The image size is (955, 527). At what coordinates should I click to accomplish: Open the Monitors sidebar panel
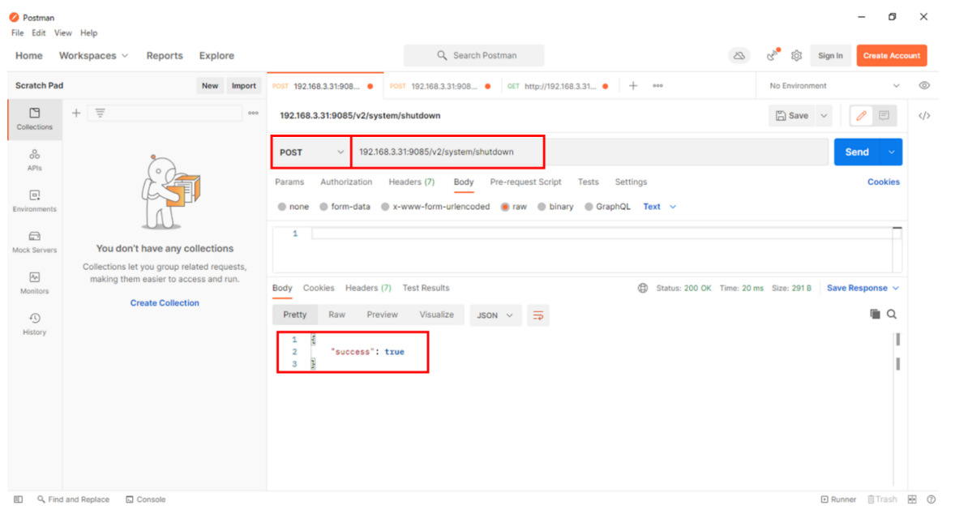tap(34, 282)
